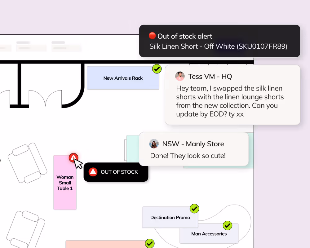Viewport: 310px width, 248px height.
Task: Open the Out of stock alert notification
Action: click(220, 41)
